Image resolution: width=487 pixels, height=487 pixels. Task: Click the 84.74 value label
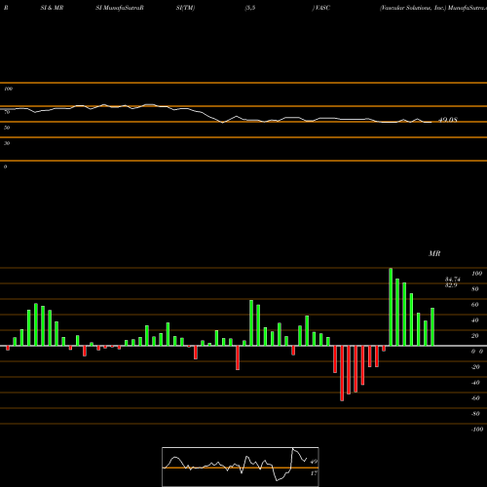click(453, 280)
